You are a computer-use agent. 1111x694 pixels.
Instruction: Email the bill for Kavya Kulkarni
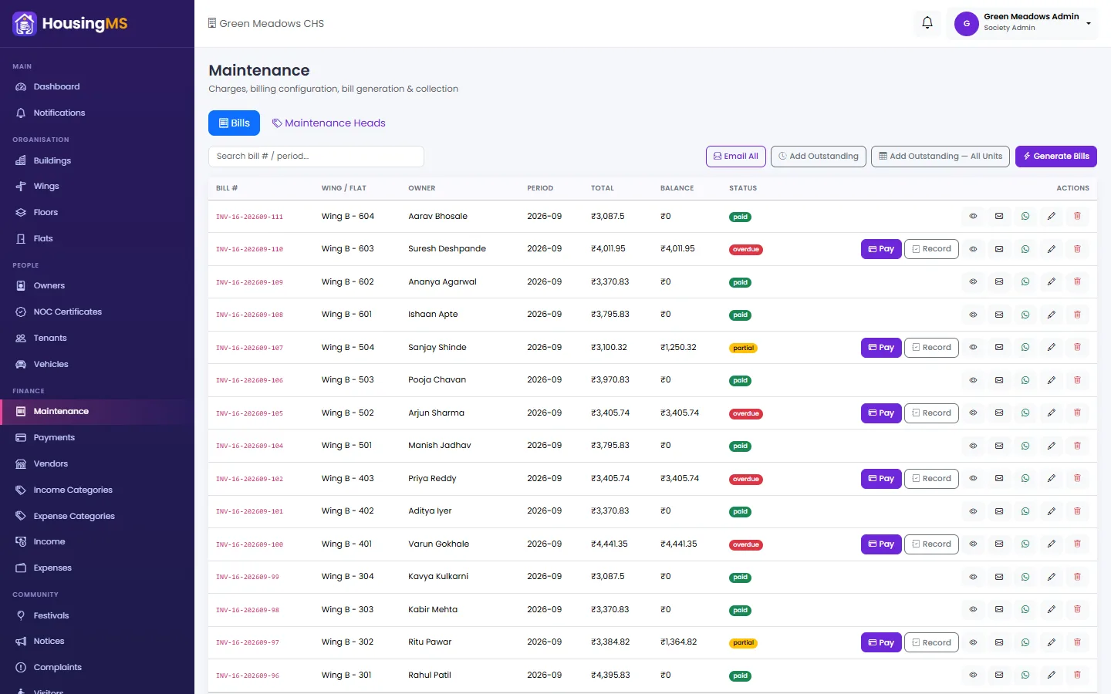tap(999, 577)
